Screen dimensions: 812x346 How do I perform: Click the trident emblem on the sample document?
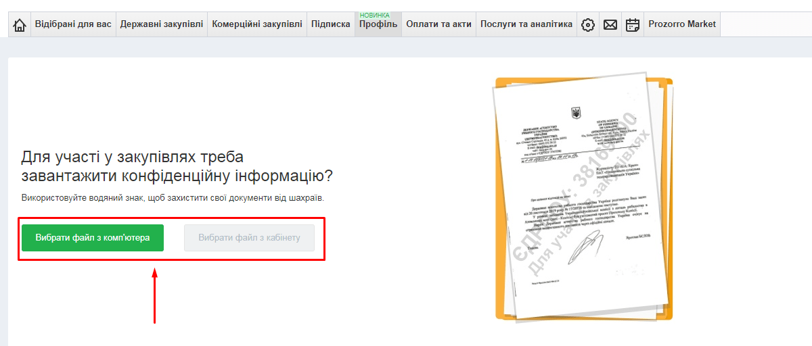point(576,113)
